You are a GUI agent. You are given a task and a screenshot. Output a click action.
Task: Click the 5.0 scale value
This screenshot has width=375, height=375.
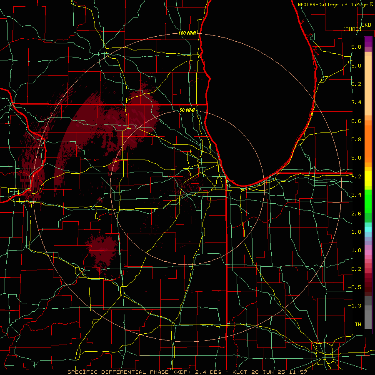click(356, 158)
